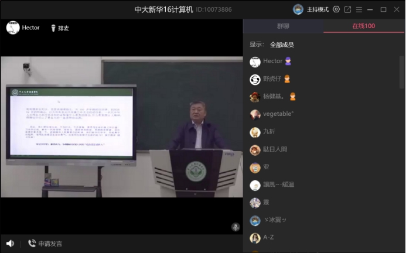The image size is (406, 253).
Task: Switch to the 群聊 tab
Action: [x=284, y=26]
